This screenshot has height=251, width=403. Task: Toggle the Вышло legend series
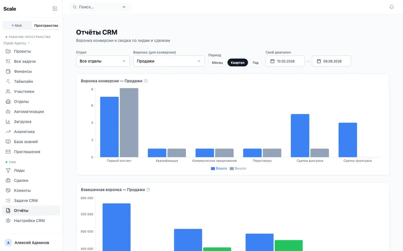(x=238, y=168)
